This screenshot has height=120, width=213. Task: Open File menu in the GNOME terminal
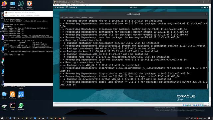pyautogui.click(x=62, y=18)
